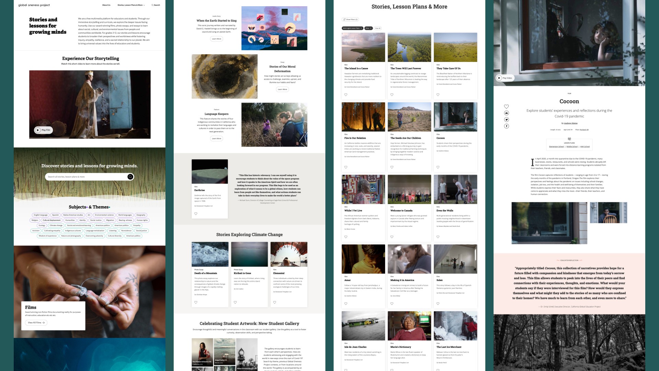Remove With English Lesson Plans filter
This screenshot has width=659, height=371.
361,28
